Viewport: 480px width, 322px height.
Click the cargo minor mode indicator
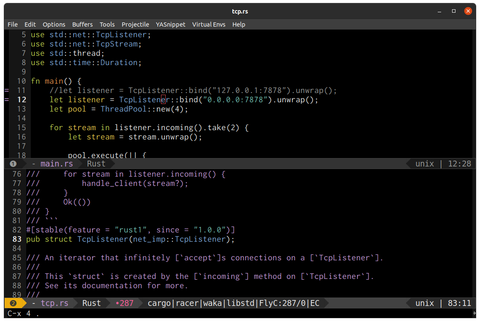159,303
